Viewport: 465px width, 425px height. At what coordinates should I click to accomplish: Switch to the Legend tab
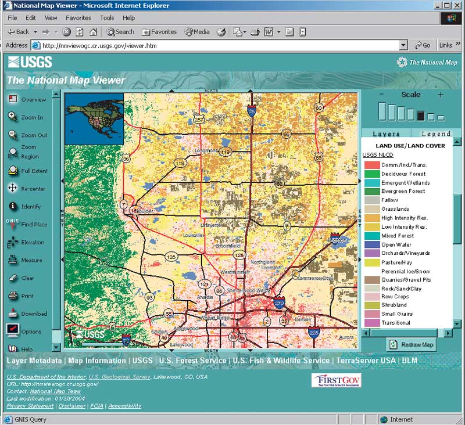click(436, 134)
